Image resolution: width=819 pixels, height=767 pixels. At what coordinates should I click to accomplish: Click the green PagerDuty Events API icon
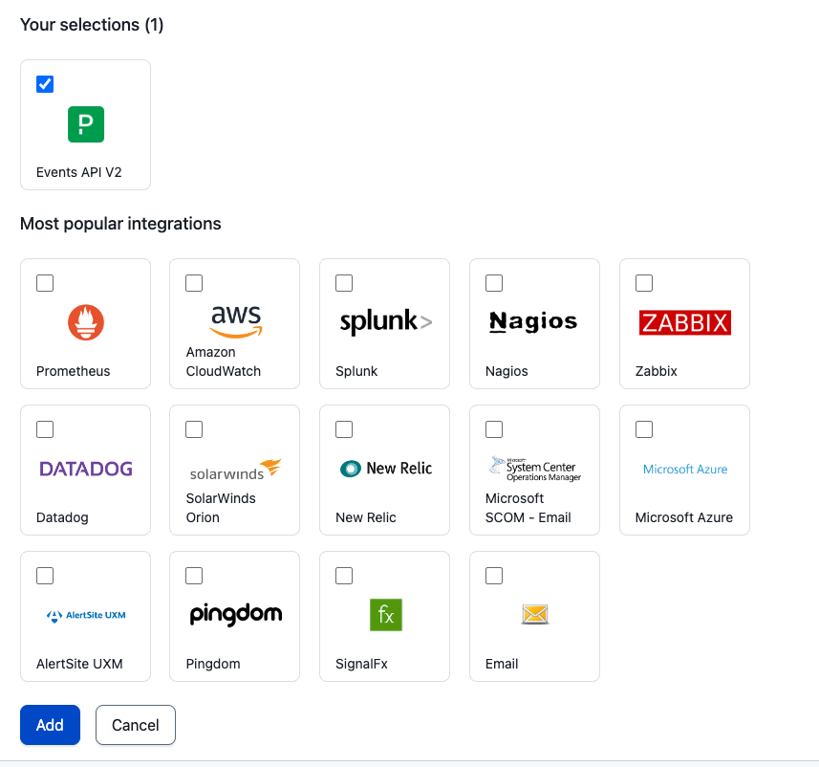click(x=86, y=124)
